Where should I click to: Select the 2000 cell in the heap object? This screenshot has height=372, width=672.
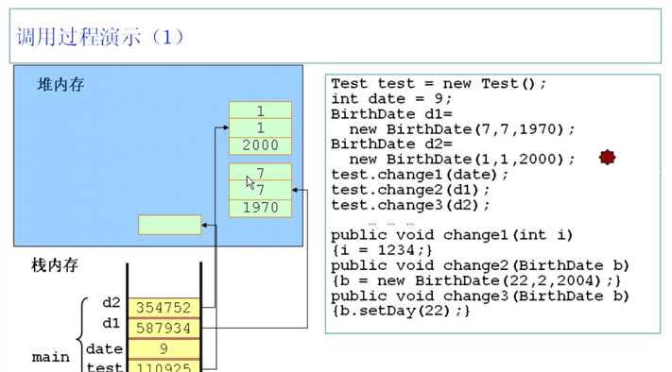pos(260,145)
